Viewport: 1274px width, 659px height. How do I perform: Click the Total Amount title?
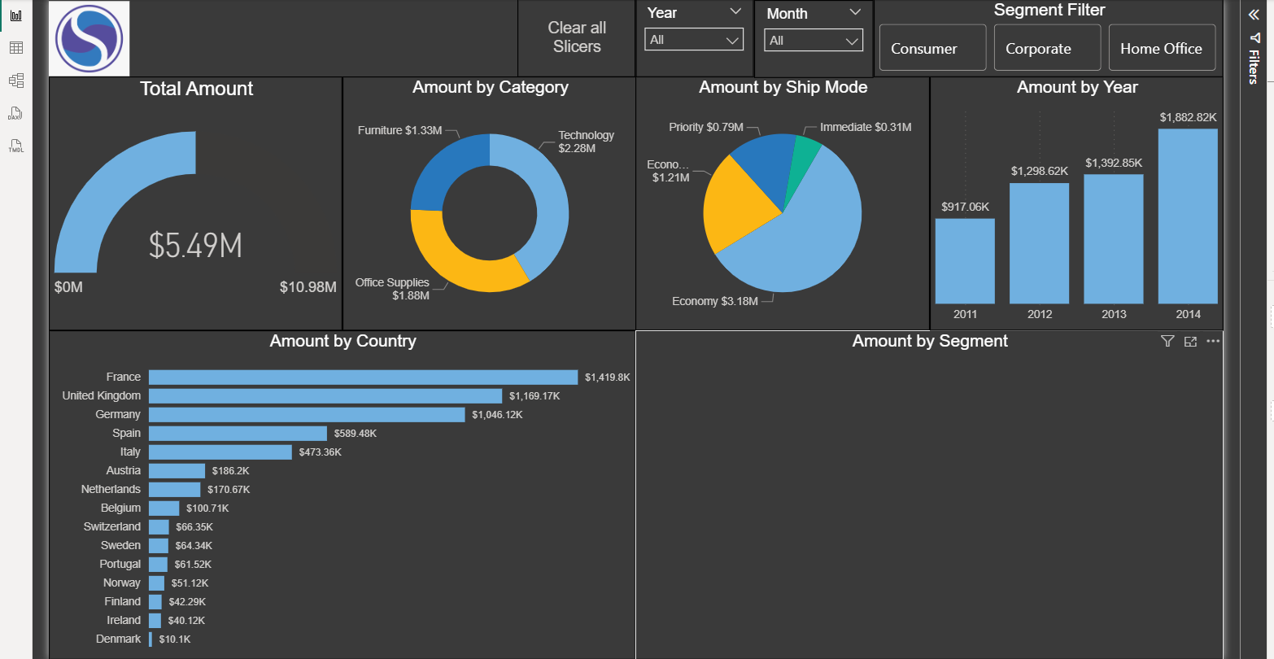pyautogui.click(x=196, y=89)
